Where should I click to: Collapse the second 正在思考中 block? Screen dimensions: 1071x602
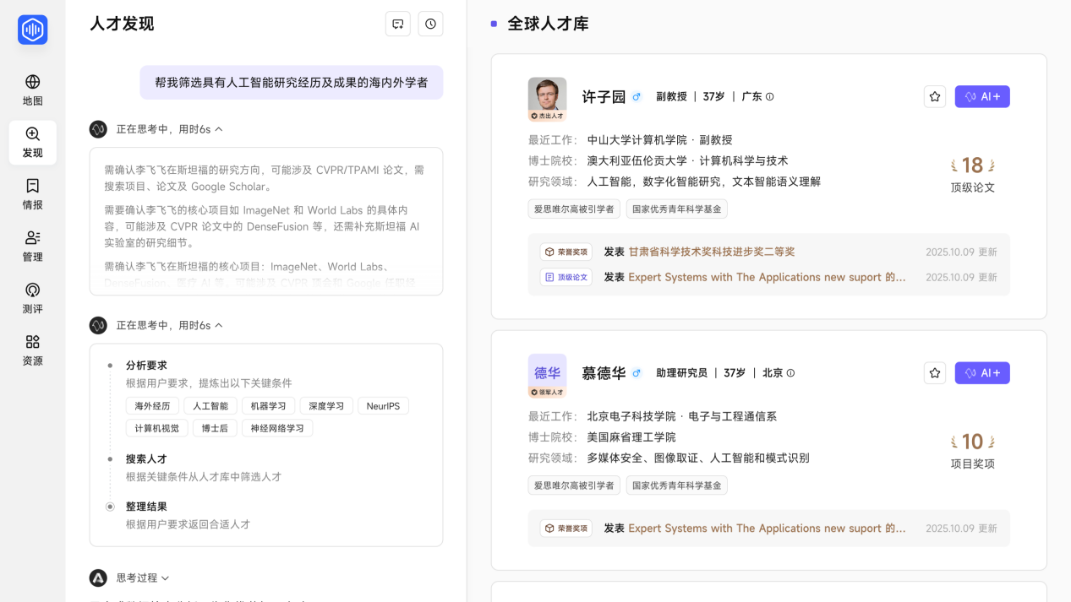(x=219, y=325)
